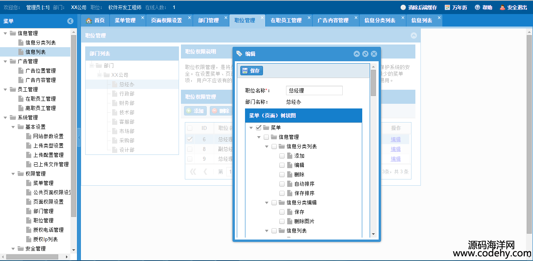Click 编辑 link for first position row
The height and width of the screenshot is (261, 533).
(395, 139)
